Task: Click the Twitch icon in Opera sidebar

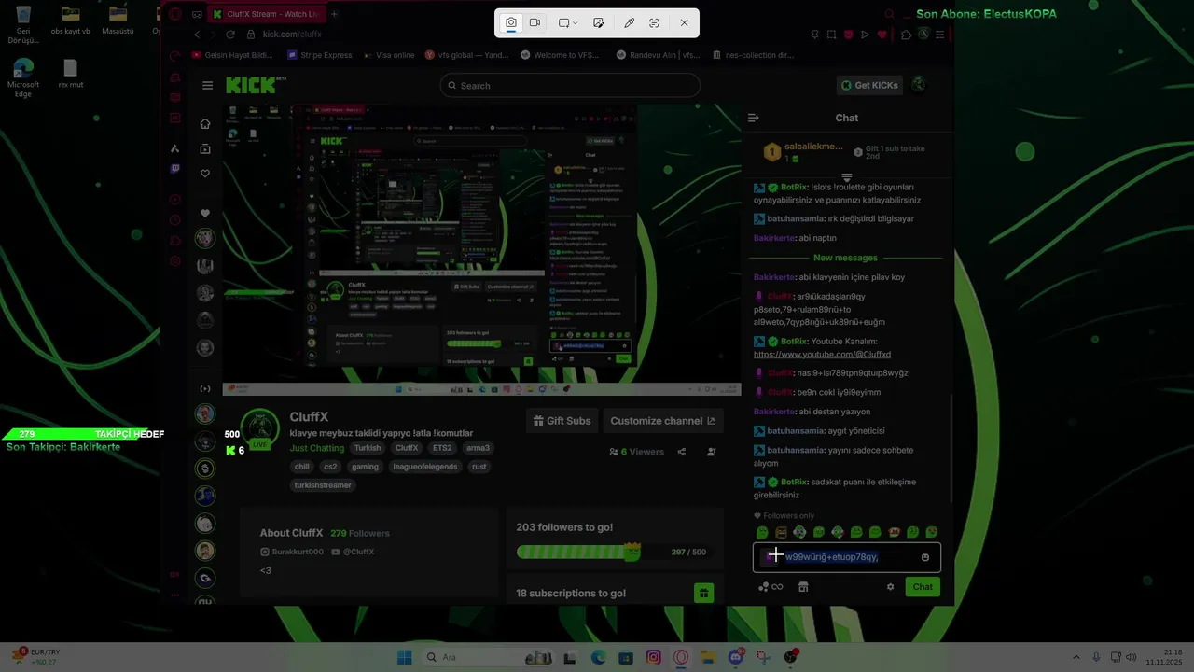Action: 174,169
